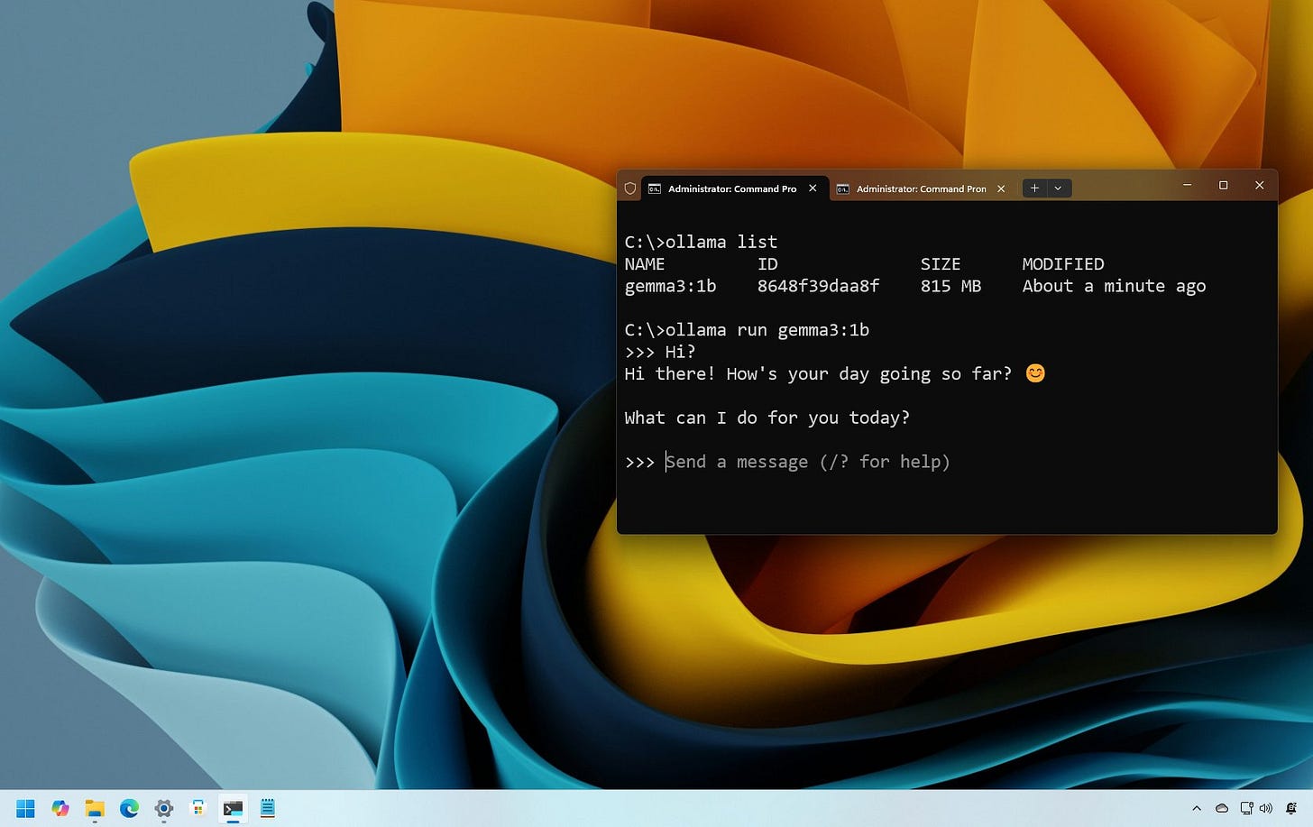Screen dimensions: 1313x827
Task: Open File Explorer from the taskbar
Action: 95,808
